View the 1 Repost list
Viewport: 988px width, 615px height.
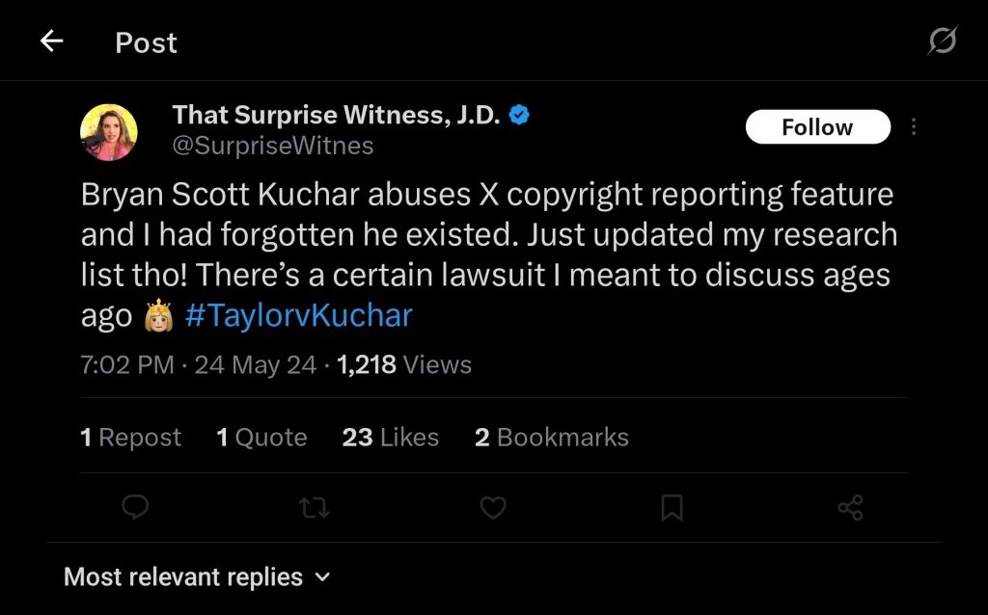[x=131, y=438]
